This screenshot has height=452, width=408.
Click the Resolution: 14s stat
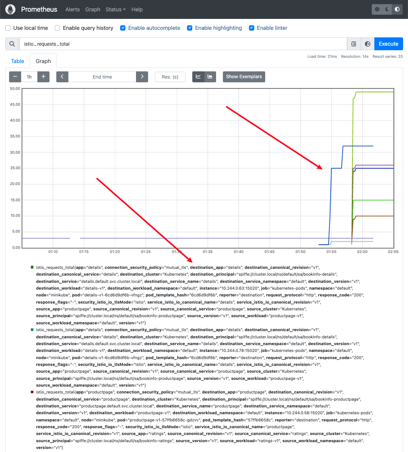click(x=355, y=57)
